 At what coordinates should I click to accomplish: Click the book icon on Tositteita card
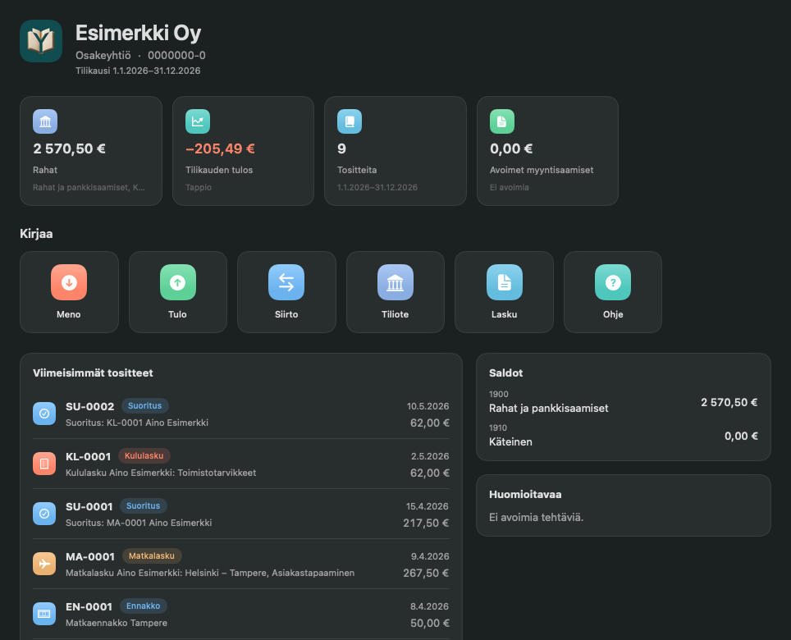[350, 121]
